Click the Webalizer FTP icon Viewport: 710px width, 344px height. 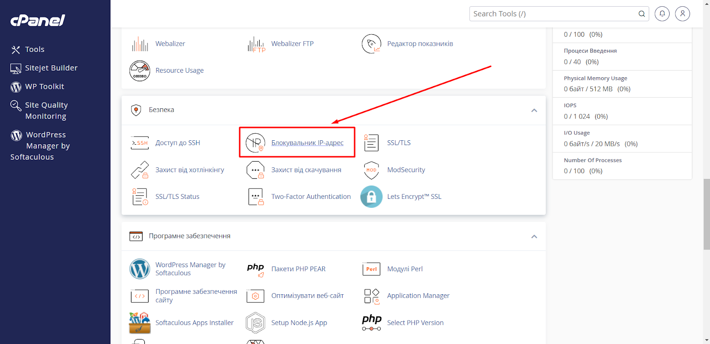(256, 43)
